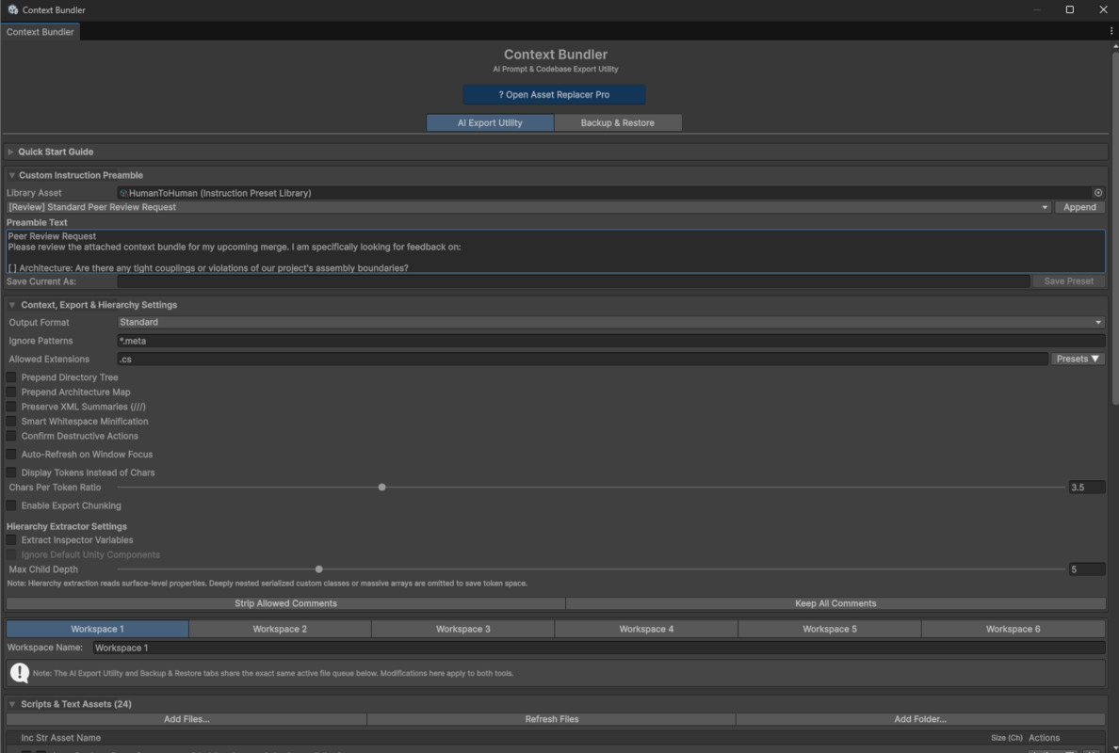The width and height of the screenshot is (1119, 753).
Task: Click the Ignore Patterns field
Action: [x=611, y=341]
